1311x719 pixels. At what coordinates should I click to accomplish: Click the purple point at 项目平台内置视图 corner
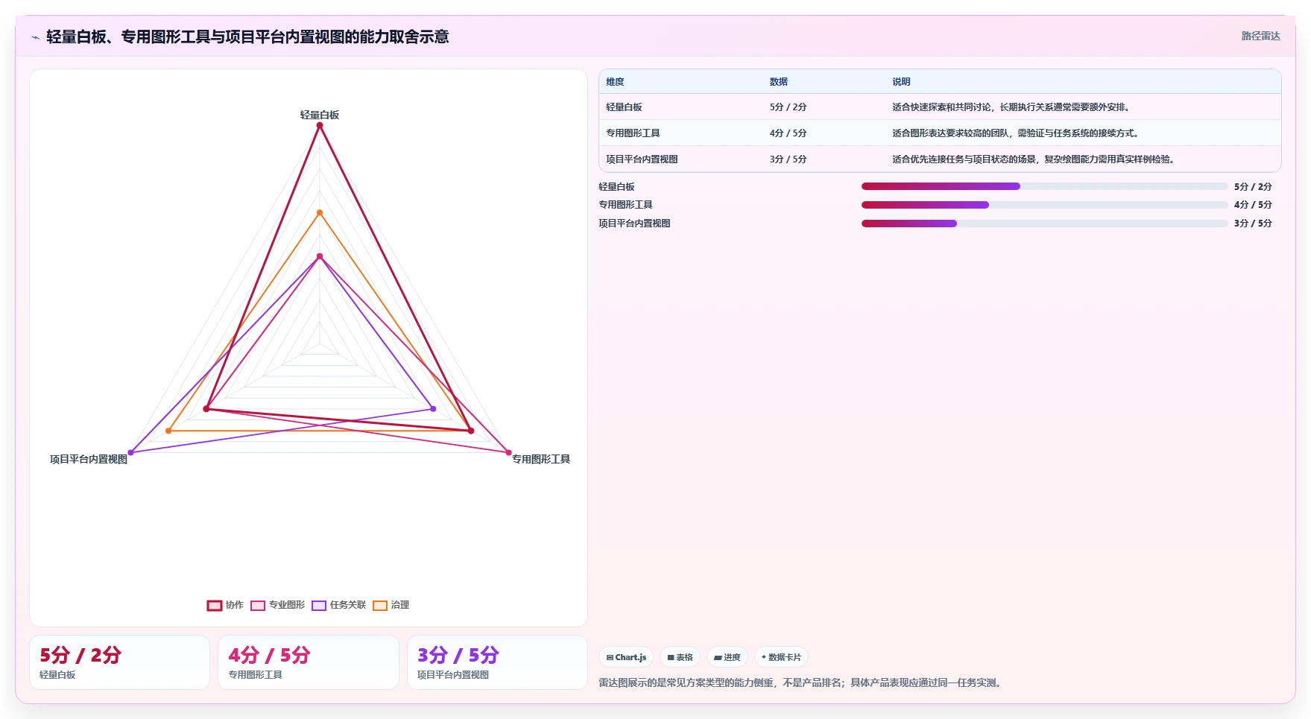tap(131, 452)
